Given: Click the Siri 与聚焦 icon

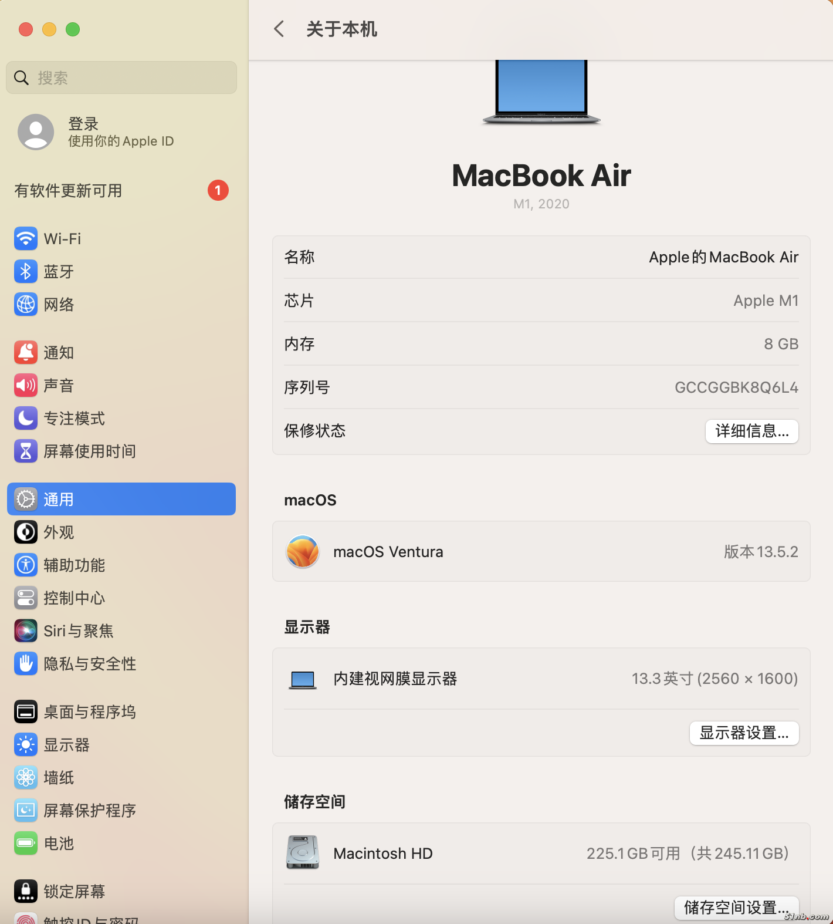Looking at the screenshot, I should pyautogui.click(x=26, y=630).
